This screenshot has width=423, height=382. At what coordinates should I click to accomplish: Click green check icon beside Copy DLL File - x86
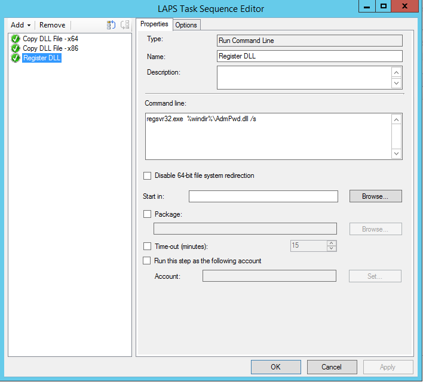pyautogui.click(x=16, y=48)
